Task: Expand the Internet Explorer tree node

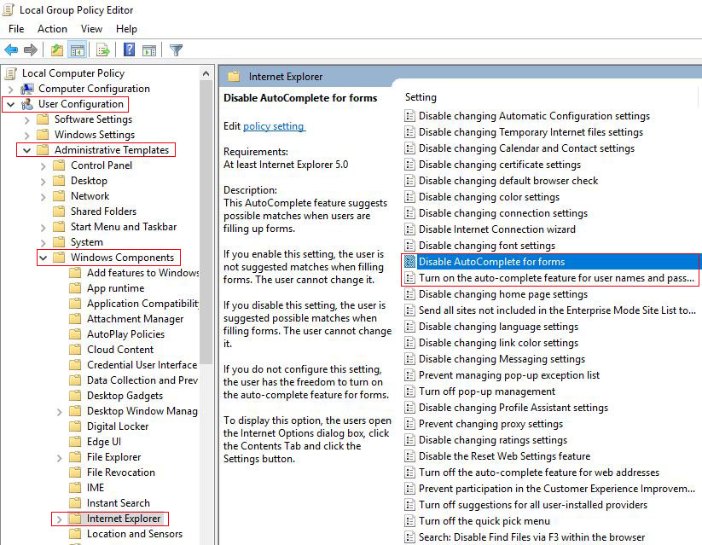Action: point(59,519)
